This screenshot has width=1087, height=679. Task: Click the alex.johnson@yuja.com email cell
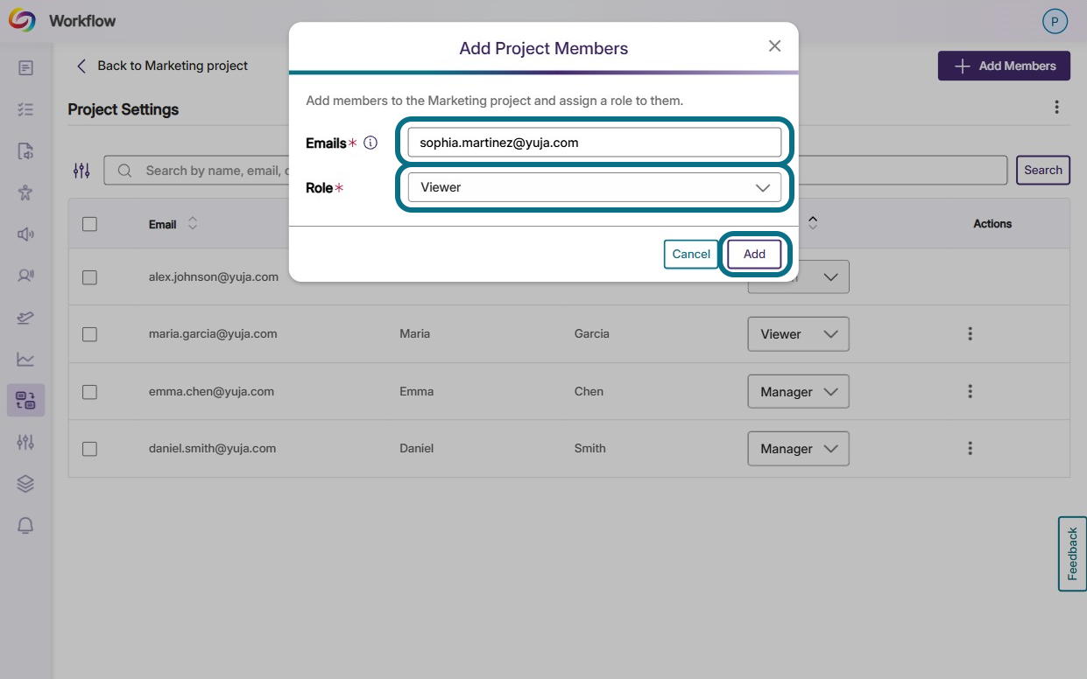click(214, 276)
